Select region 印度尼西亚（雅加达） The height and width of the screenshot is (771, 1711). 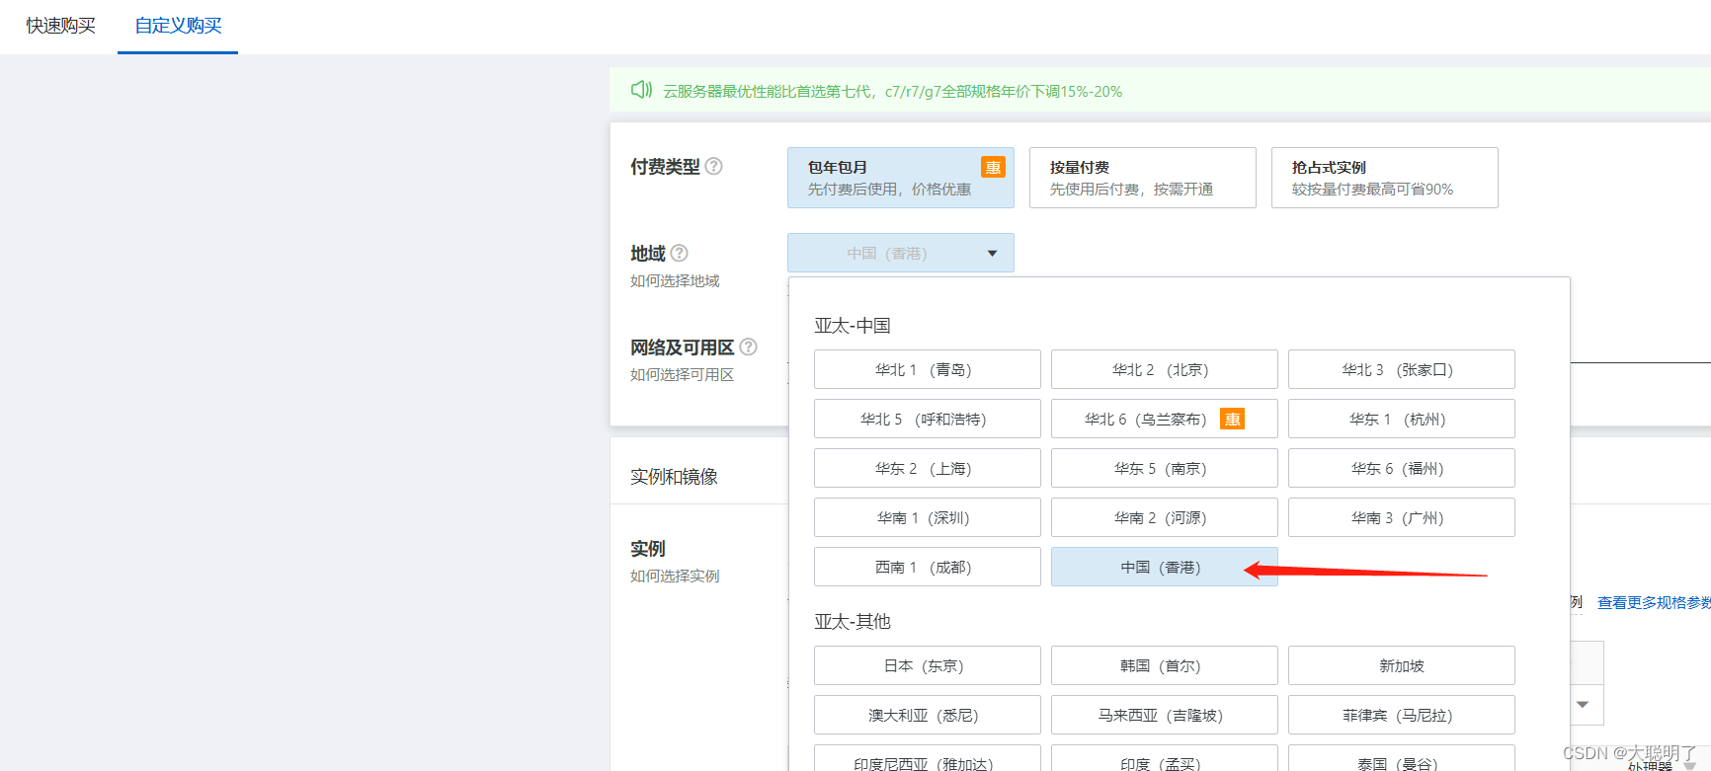point(928,758)
